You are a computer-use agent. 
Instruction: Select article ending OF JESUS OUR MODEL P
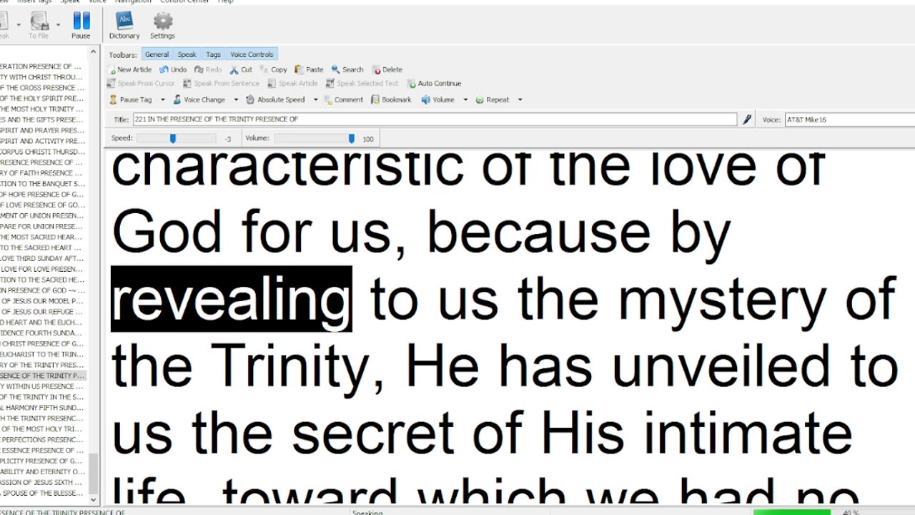43,301
